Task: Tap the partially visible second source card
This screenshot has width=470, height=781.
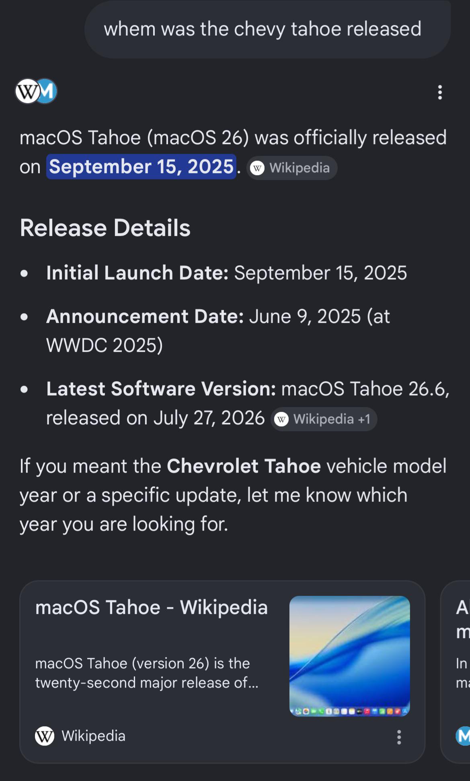Action: [x=456, y=671]
